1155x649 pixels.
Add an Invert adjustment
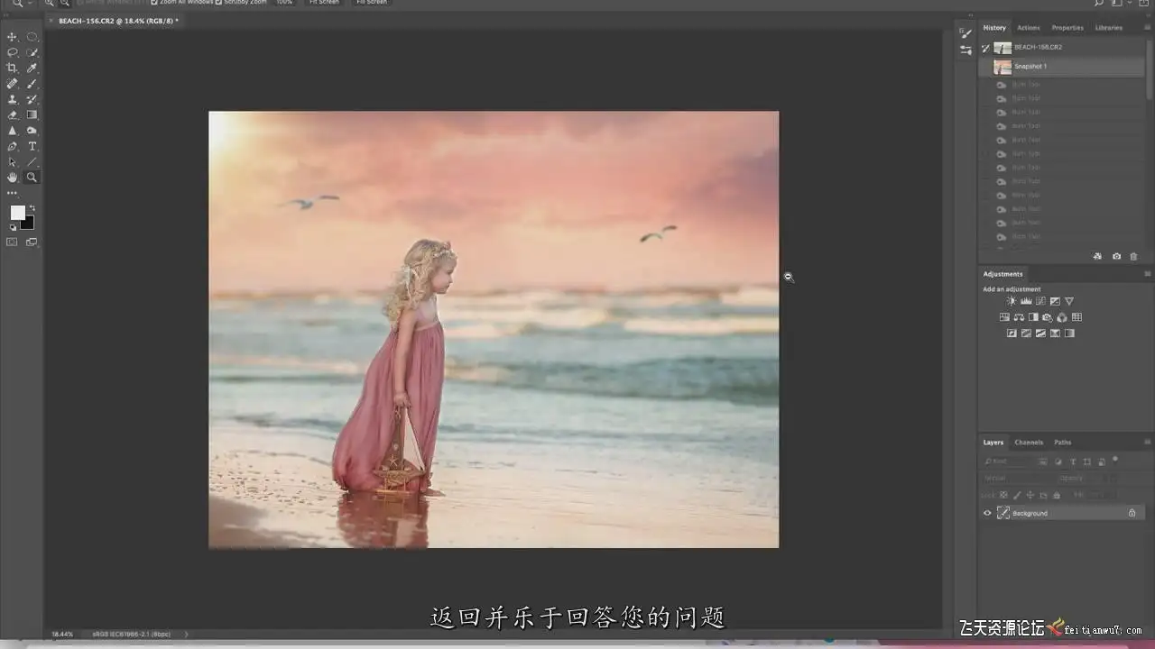coord(1012,334)
